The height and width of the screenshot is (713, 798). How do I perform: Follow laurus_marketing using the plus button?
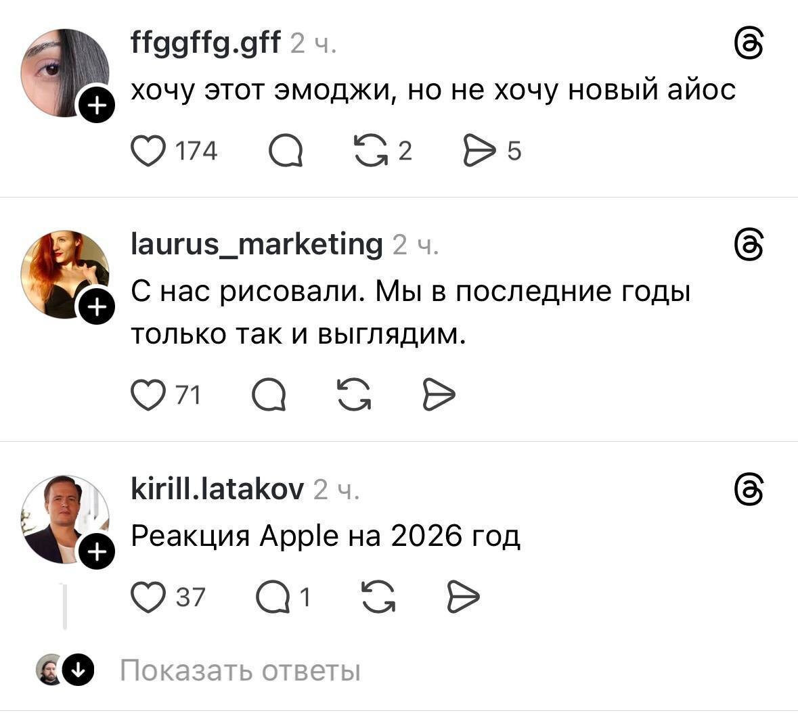click(98, 305)
